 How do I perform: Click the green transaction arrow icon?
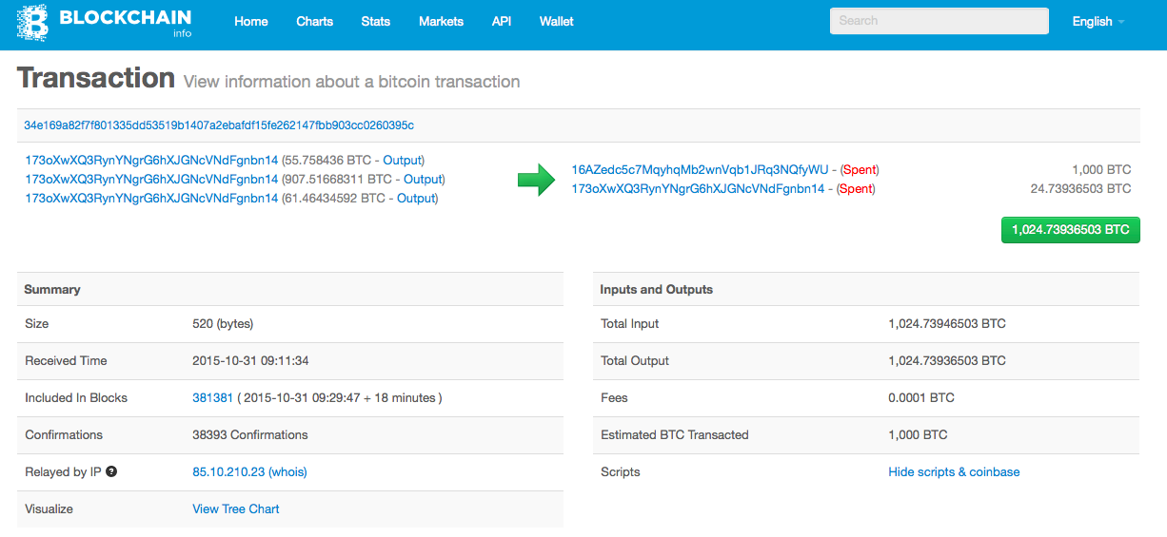tap(536, 180)
